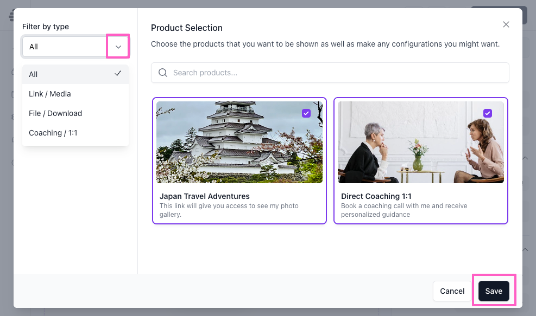
Task: Click the personalized guidance description text
Action: [404, 210]
